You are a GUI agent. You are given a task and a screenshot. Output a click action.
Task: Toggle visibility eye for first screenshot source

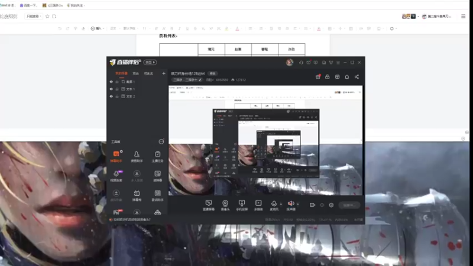tap(111, 82)
